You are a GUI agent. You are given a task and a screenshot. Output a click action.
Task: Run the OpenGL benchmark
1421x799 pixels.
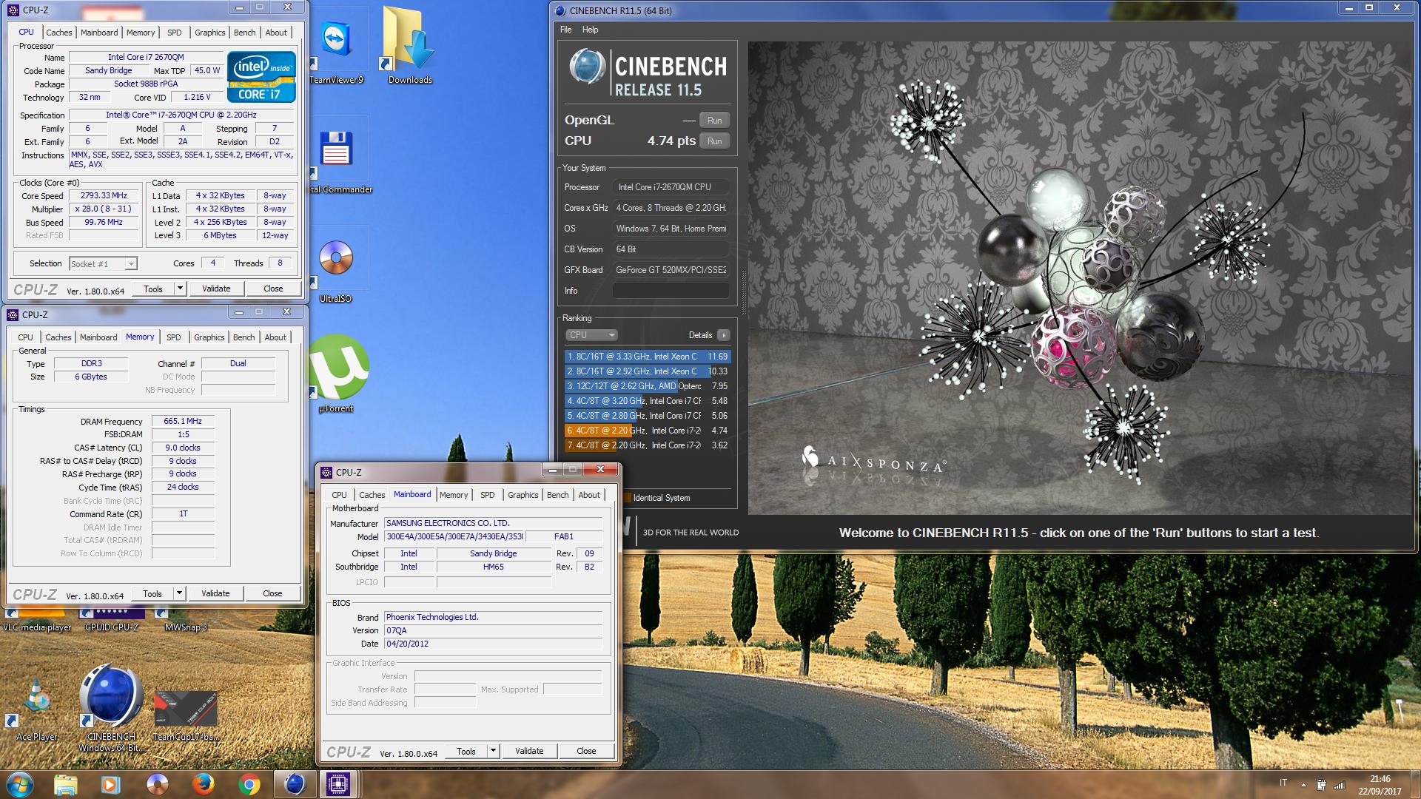click(714, 121)
